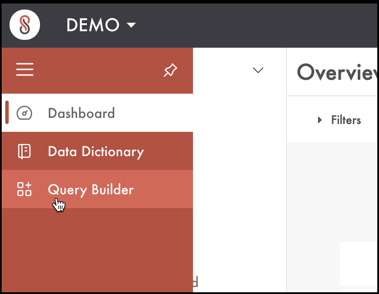
Task: Click the Filters label
Action: click(x=346, y=120)
